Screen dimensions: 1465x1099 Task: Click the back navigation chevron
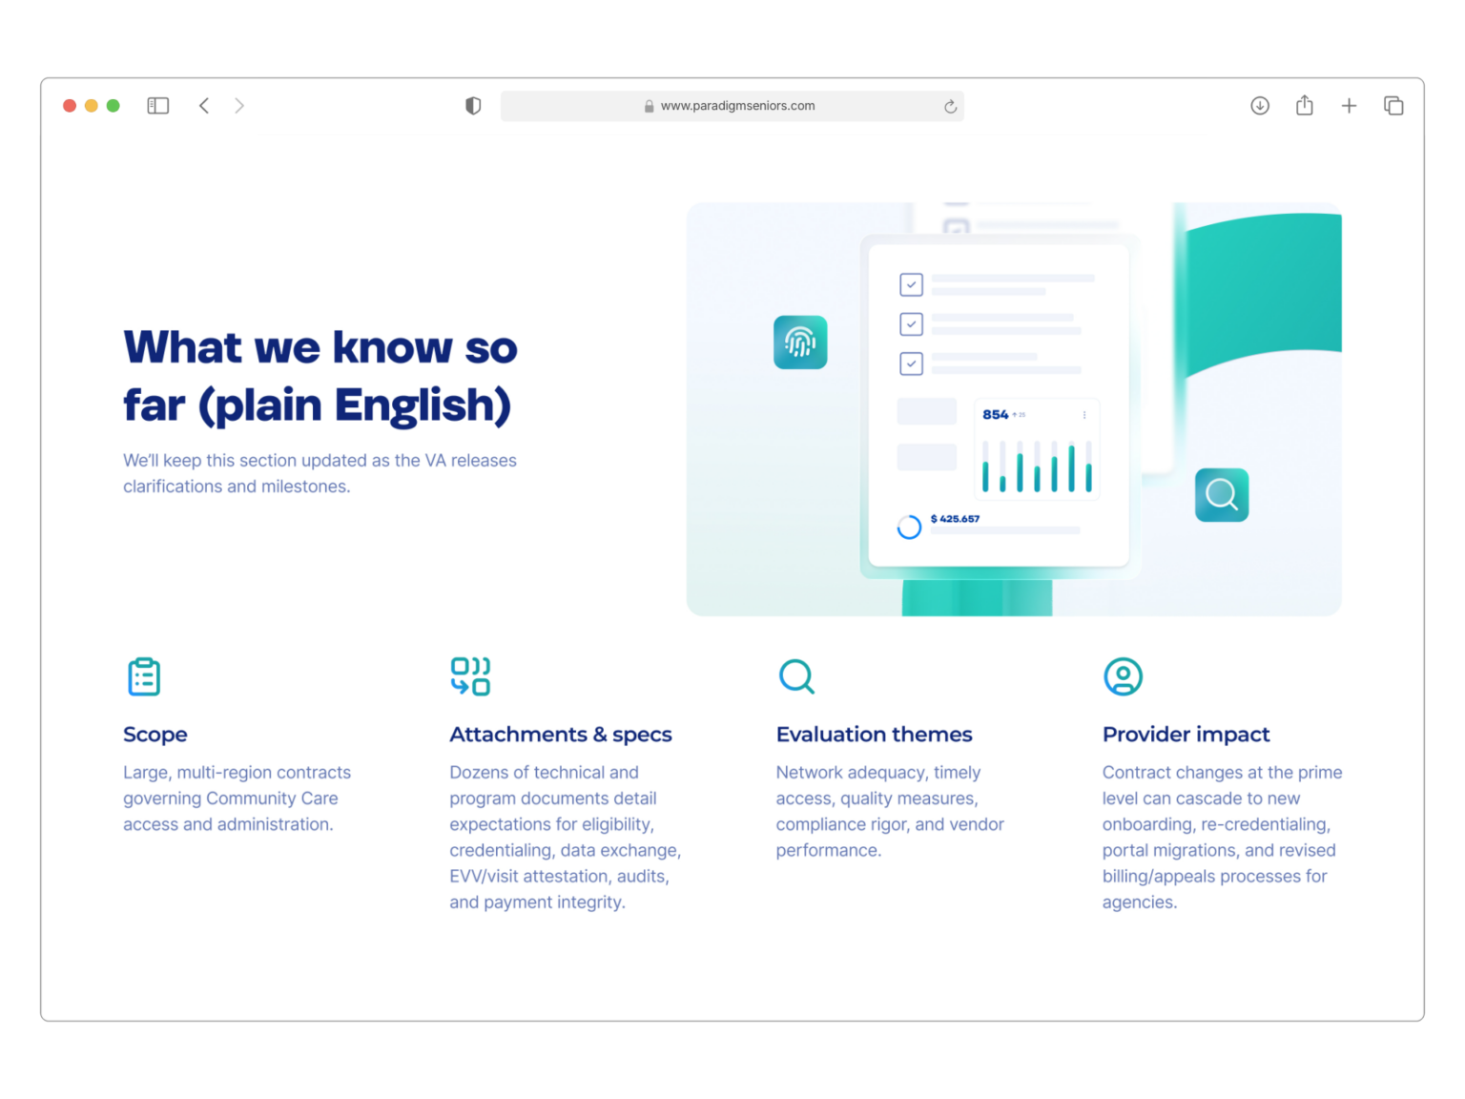tap(204, 105)
